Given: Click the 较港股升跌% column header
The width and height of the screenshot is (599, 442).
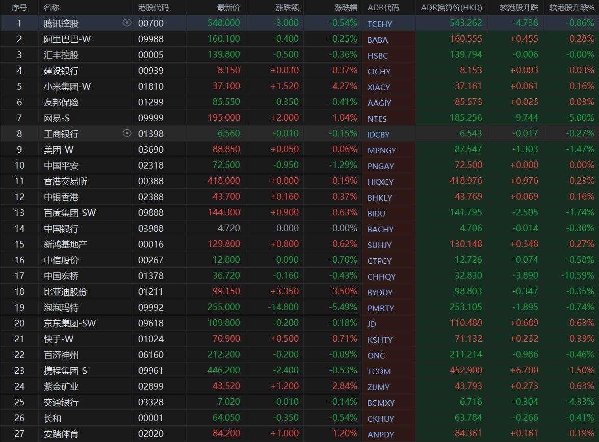Looking at the screenshot, I should click(571, 8).
